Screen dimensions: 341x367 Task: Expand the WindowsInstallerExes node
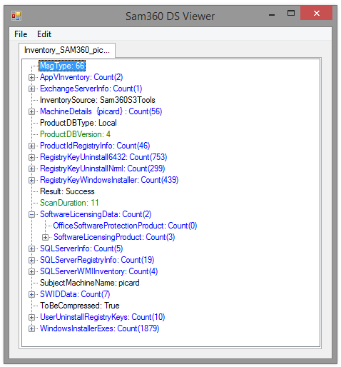[x=31, y=328]
